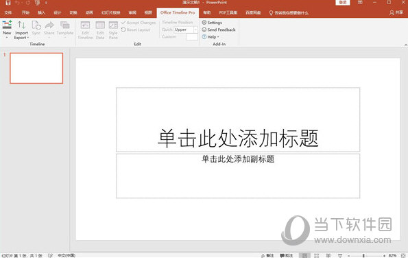The image size is (408, 260).
Task: Open the 幻灯片放映 tab
Action: (111, 12)
